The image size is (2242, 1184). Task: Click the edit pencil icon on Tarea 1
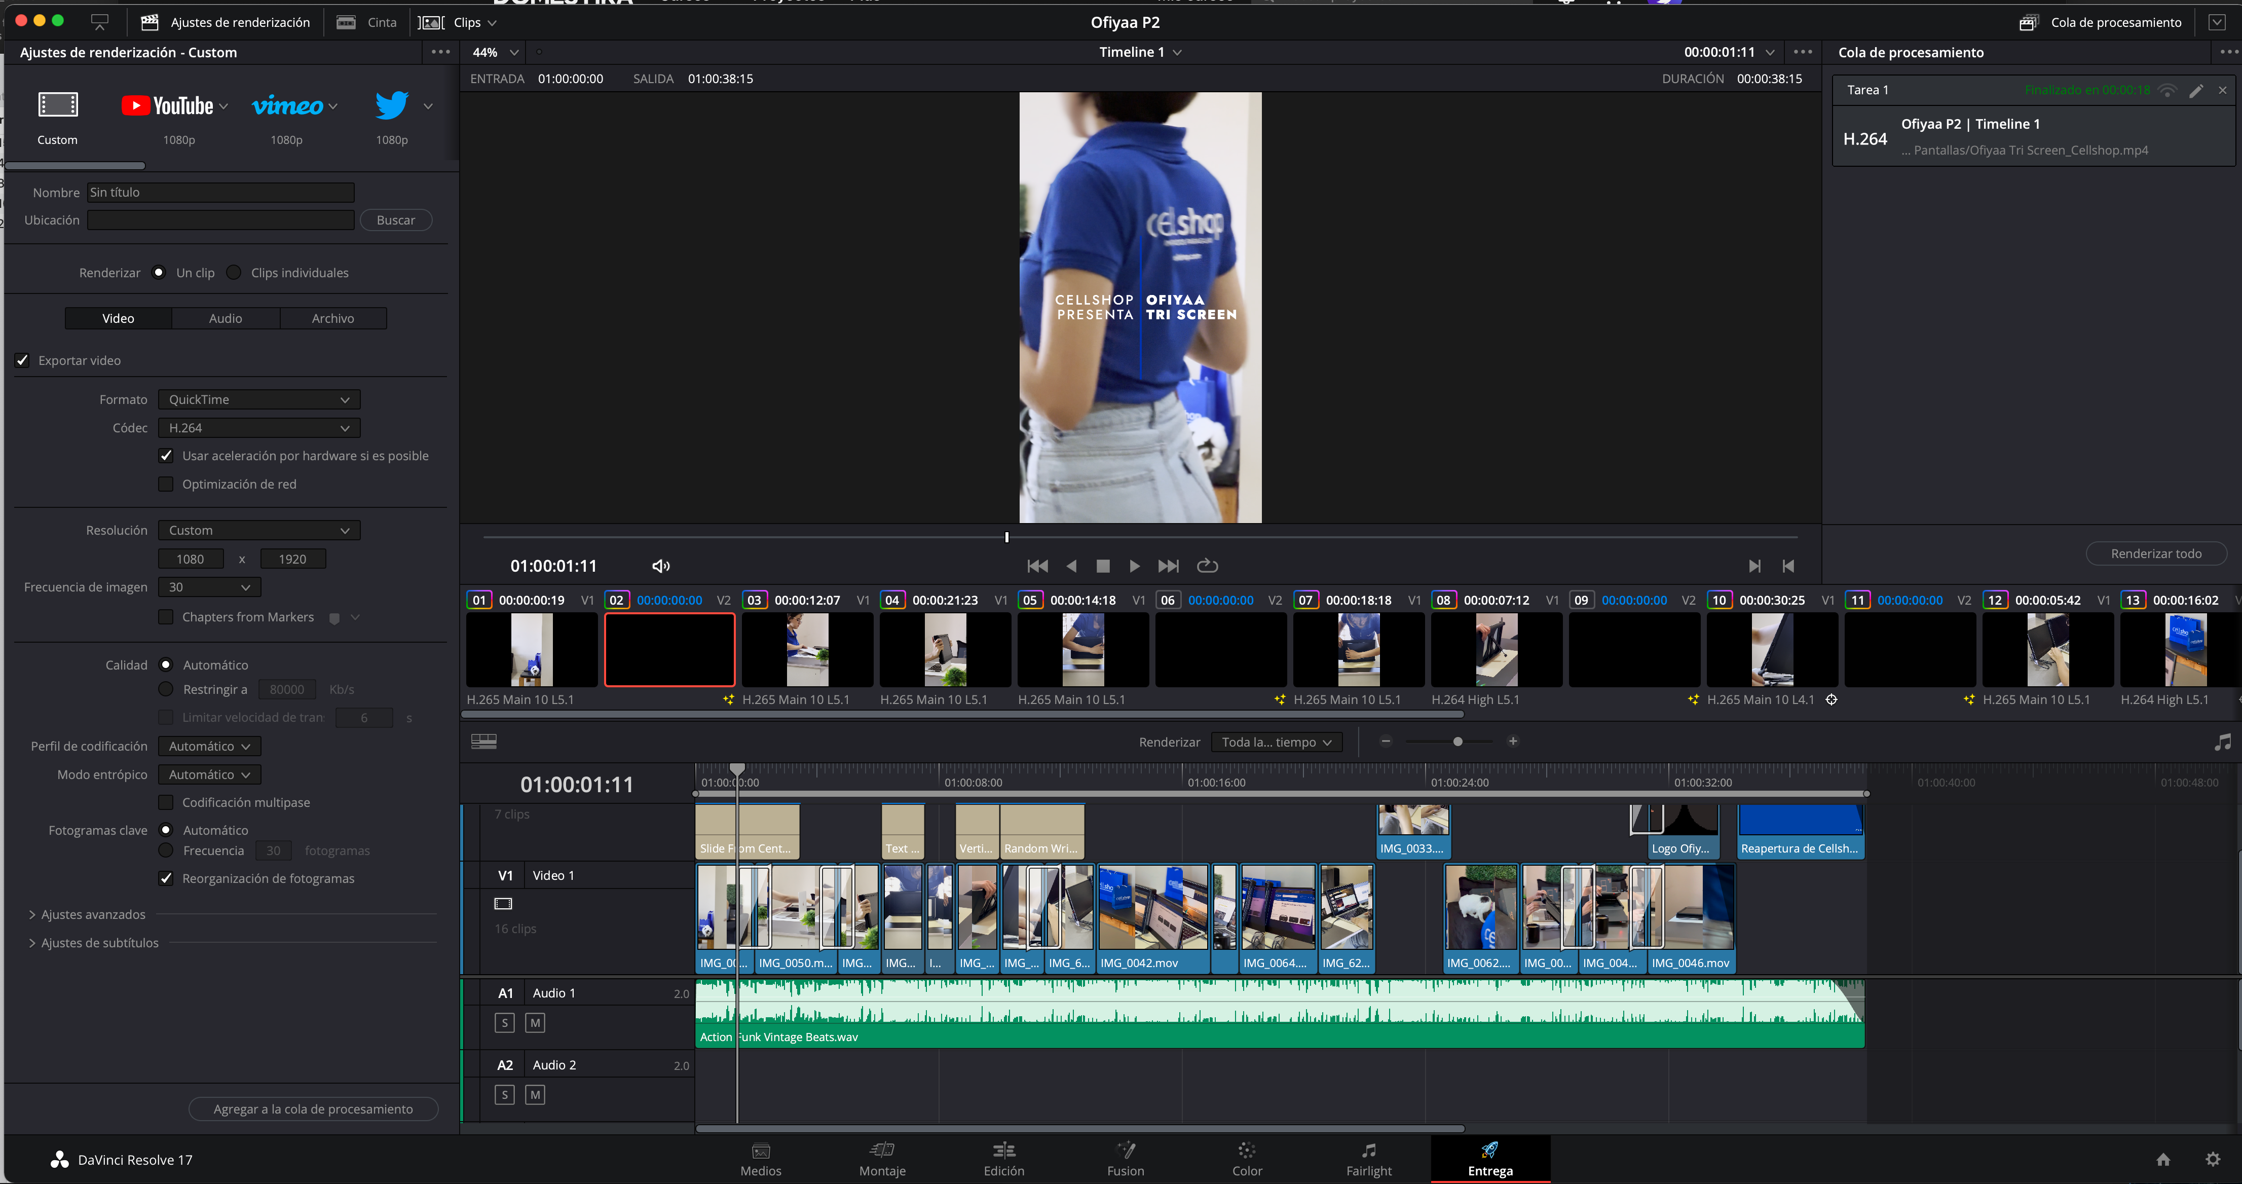[x=2196, y=91]
